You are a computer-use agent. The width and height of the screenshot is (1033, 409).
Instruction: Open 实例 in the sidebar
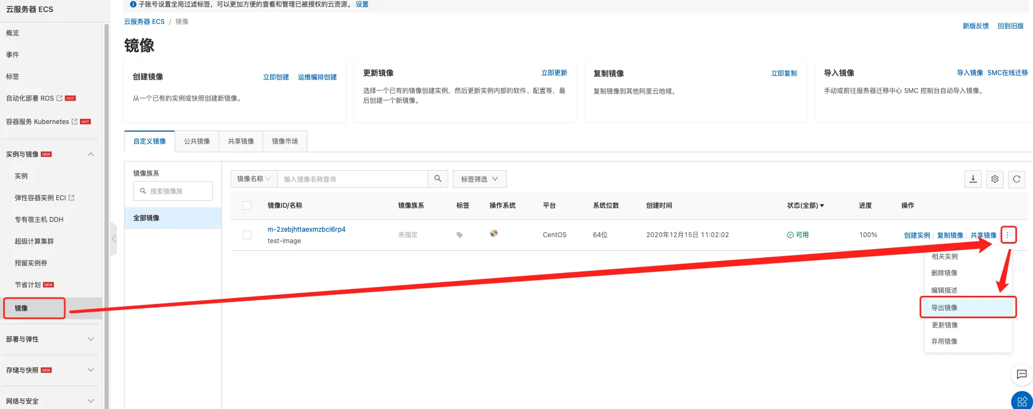(21, 176)
